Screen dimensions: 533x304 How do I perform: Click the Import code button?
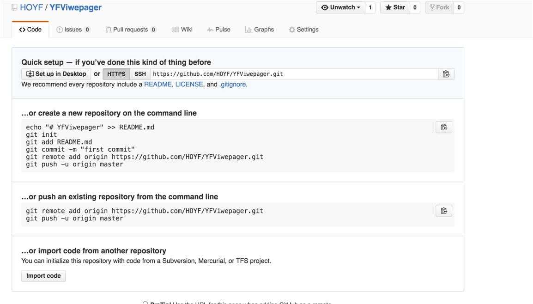coord(43,276)
